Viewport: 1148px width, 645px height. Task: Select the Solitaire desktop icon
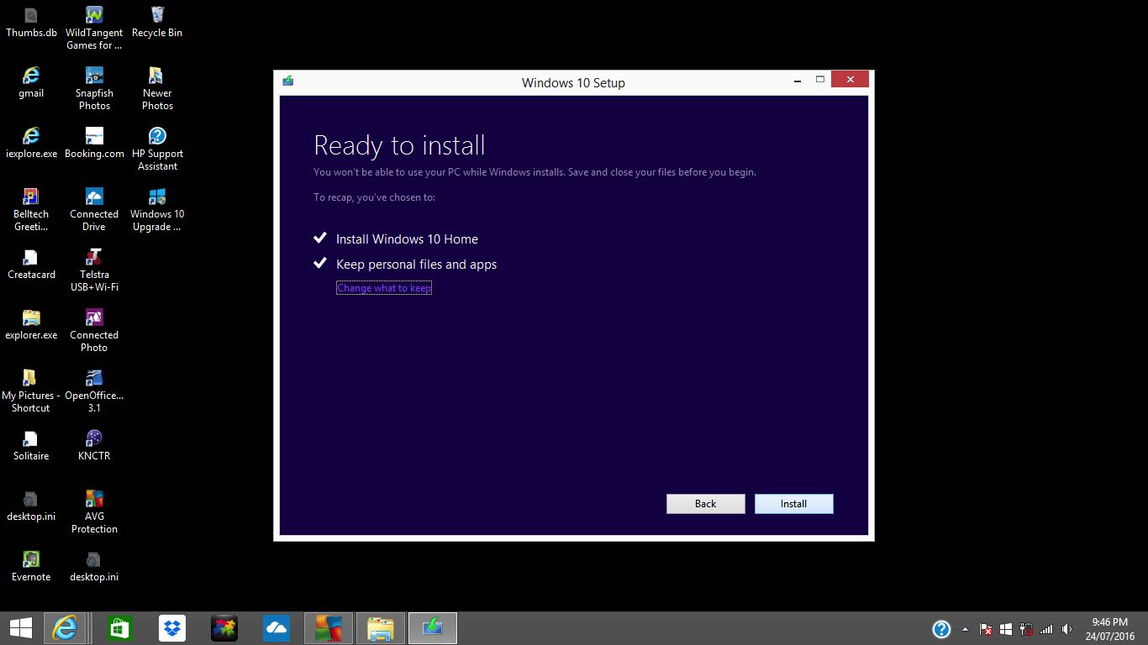click(31, 446)
